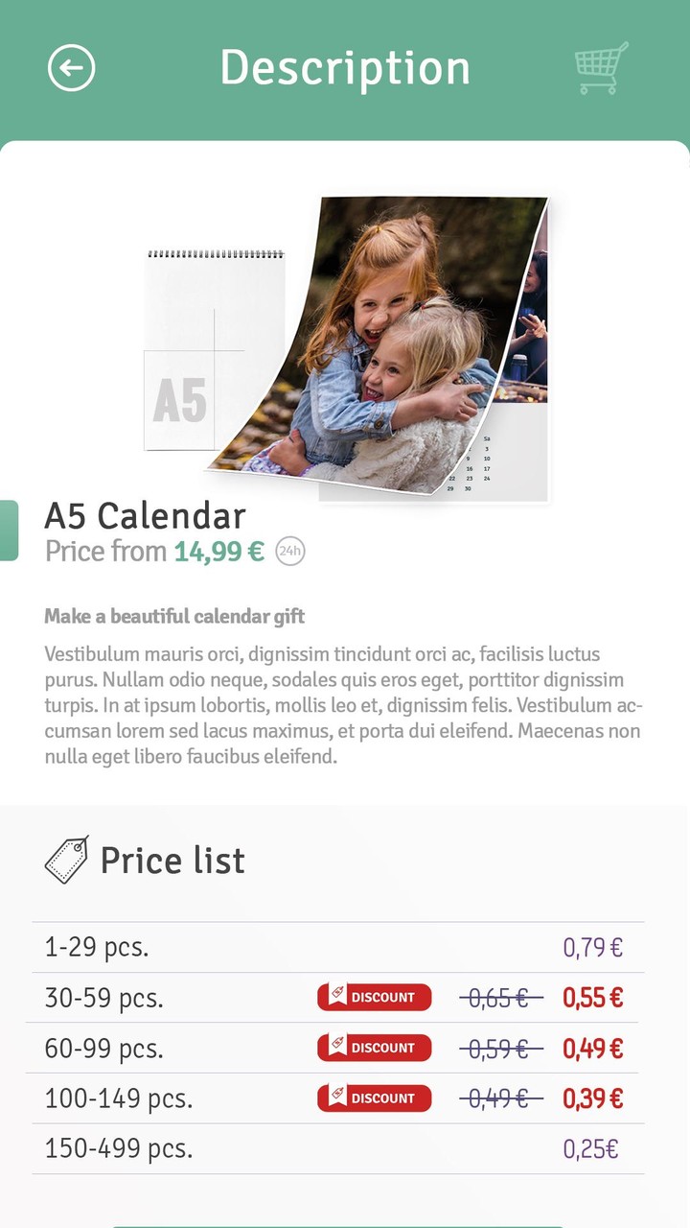Open the shopping cart
The height and width of the screenshot is (1228, 690).
pos(601,68)
